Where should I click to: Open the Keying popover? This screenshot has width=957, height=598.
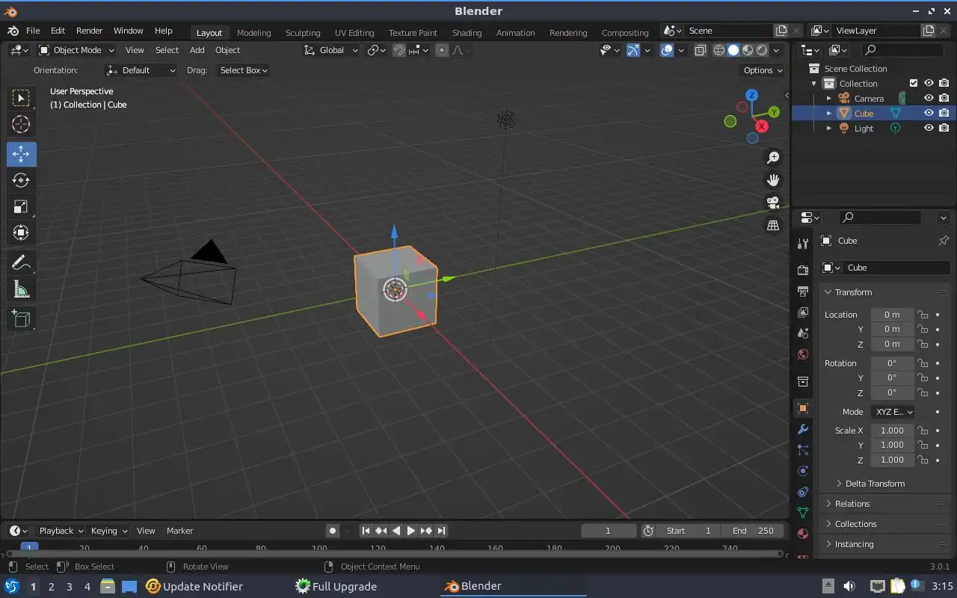(109, 531)
